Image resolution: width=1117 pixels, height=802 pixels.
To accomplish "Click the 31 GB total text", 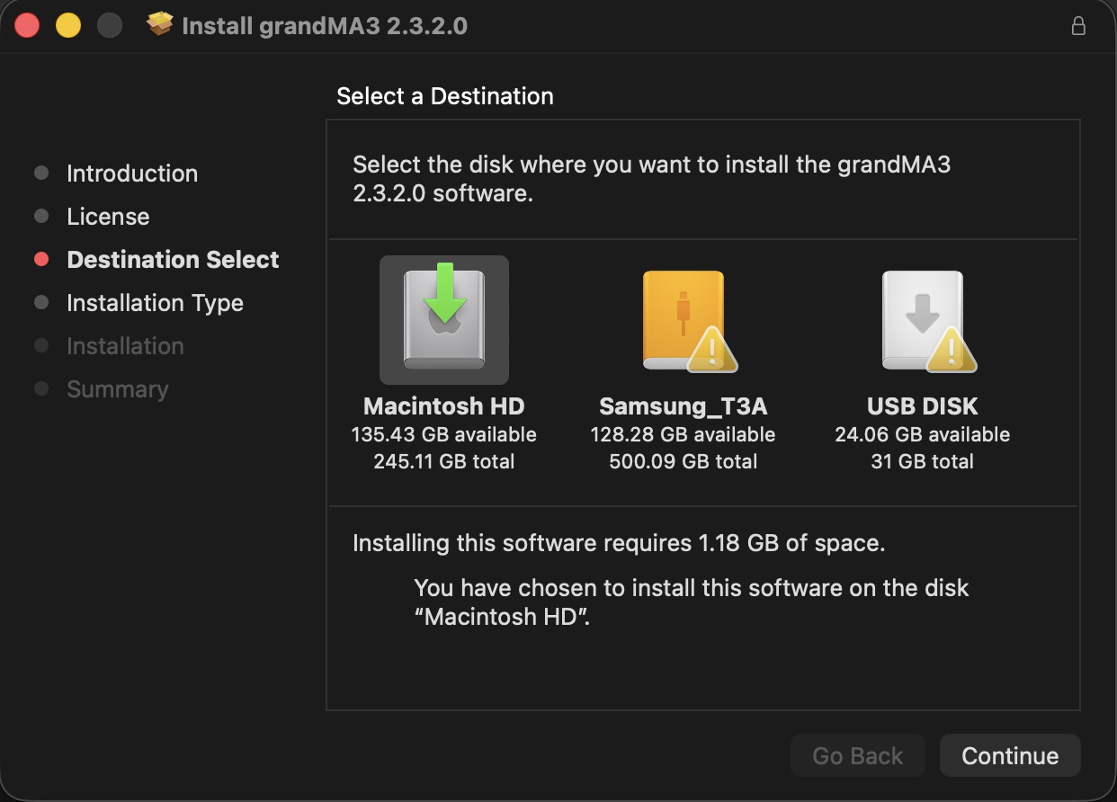I will [923, 461].
